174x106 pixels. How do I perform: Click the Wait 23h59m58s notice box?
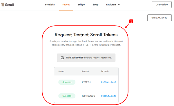tap(86, 58)
